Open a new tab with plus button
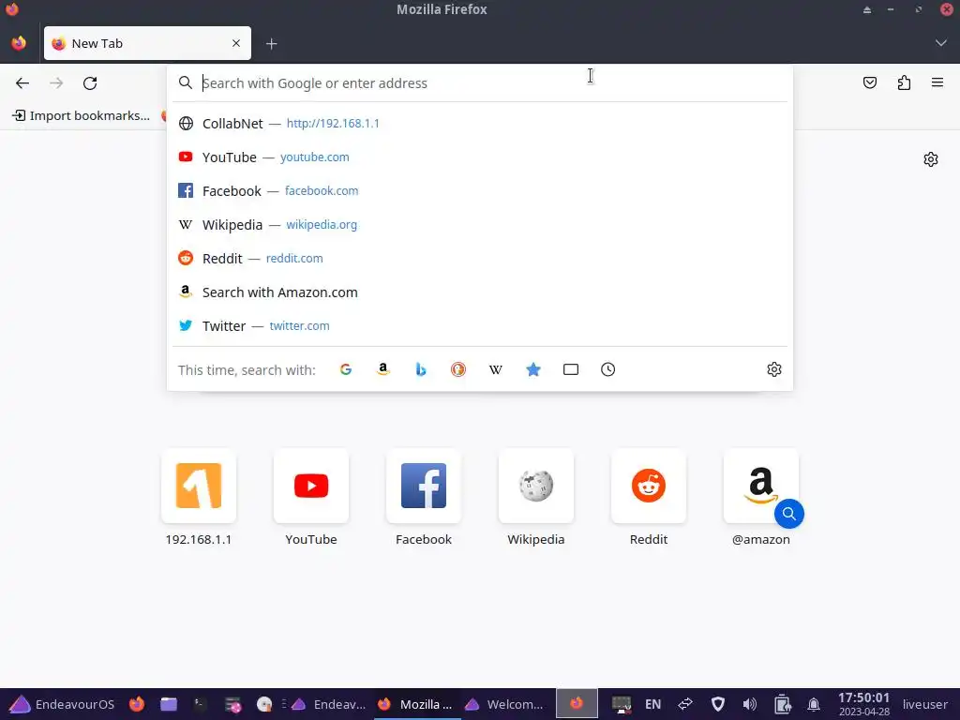960x720 pixels. coord(271,43)
